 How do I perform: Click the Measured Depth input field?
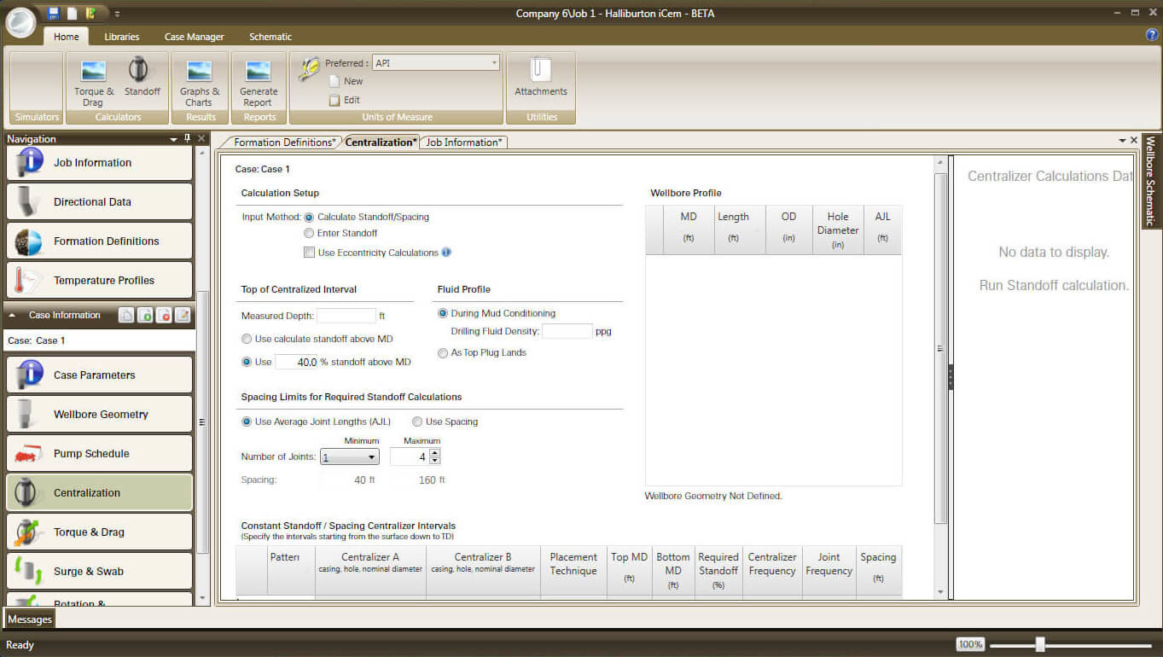346,316
